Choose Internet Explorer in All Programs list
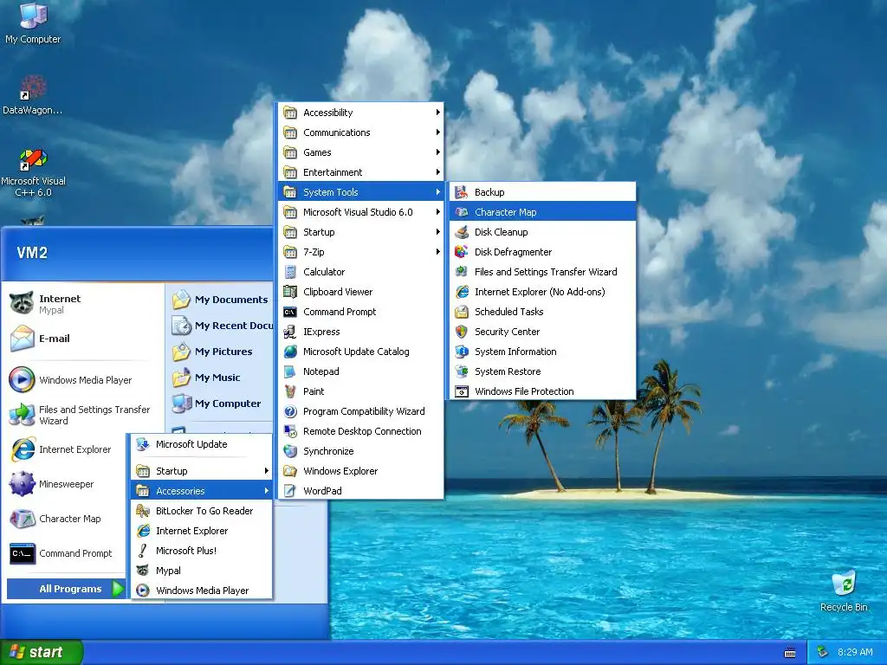Viewport: 887px width, 665px height. point(201,531)
